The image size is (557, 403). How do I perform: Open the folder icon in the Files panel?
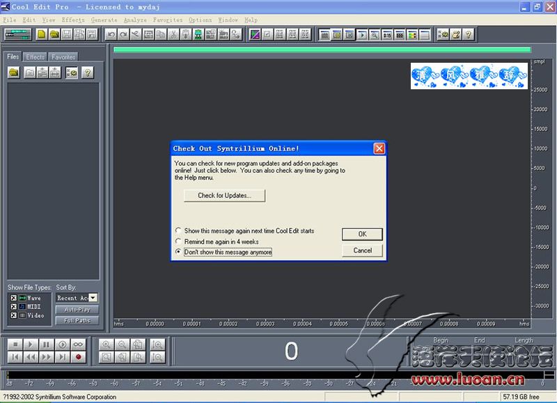coord(14,73)
